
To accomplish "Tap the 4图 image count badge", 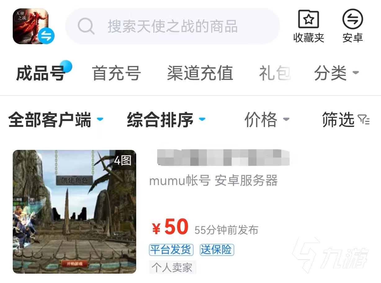I will coord(123,161).
